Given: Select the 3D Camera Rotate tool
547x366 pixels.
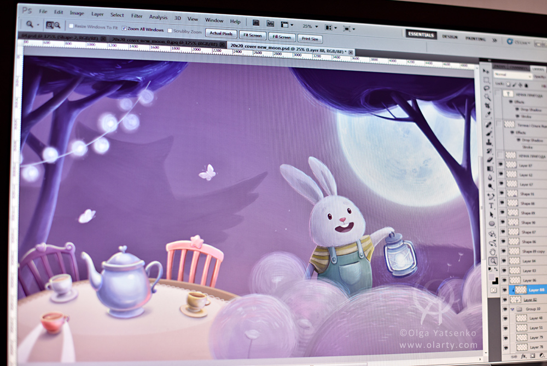Looking at the screenshot, I should click(x=492, y=243).
